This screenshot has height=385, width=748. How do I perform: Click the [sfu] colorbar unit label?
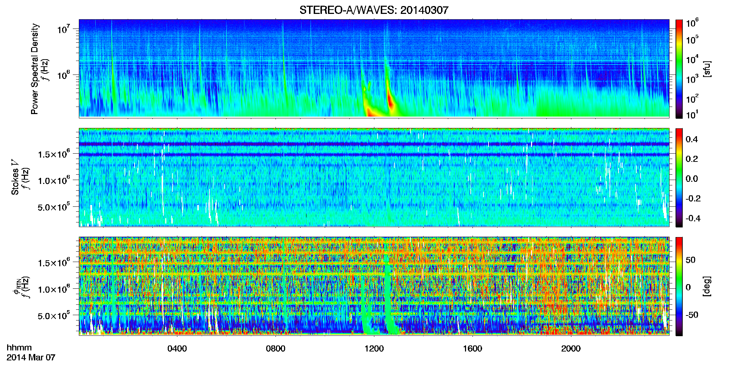tap(707, 69)
